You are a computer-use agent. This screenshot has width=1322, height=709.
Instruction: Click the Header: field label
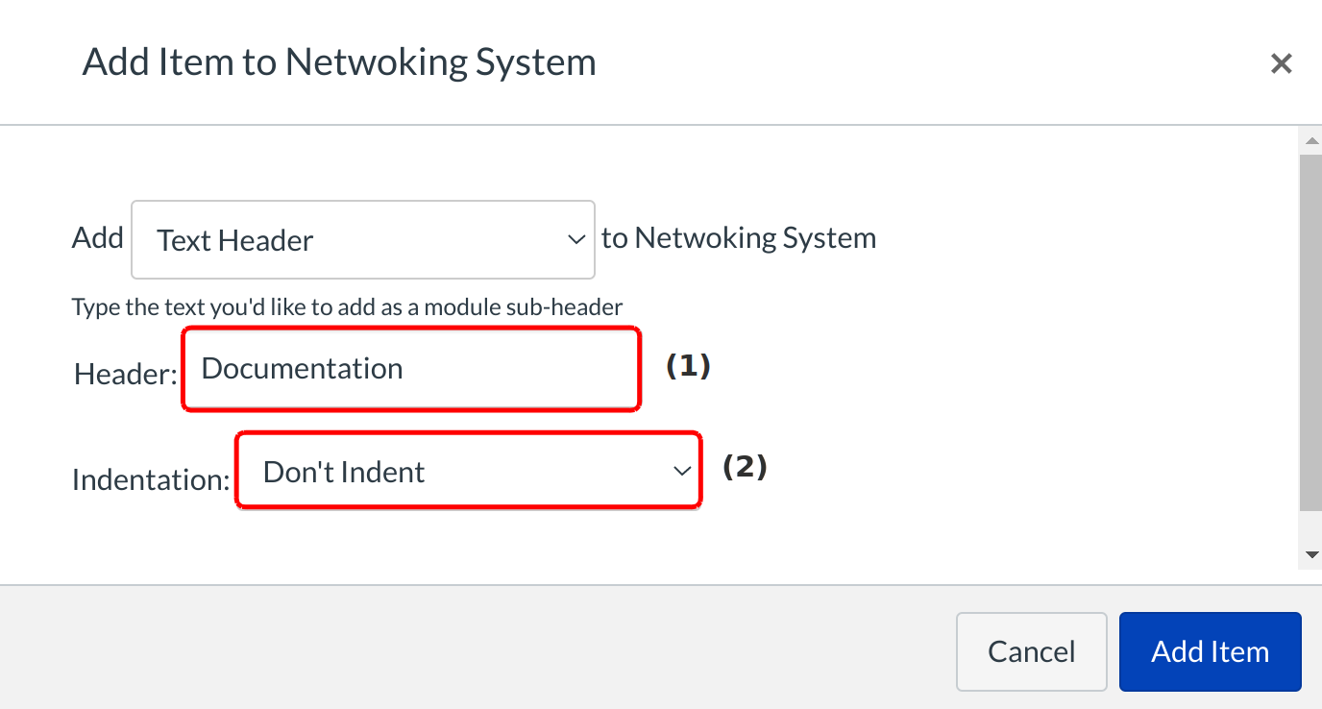tap(125, 374)
